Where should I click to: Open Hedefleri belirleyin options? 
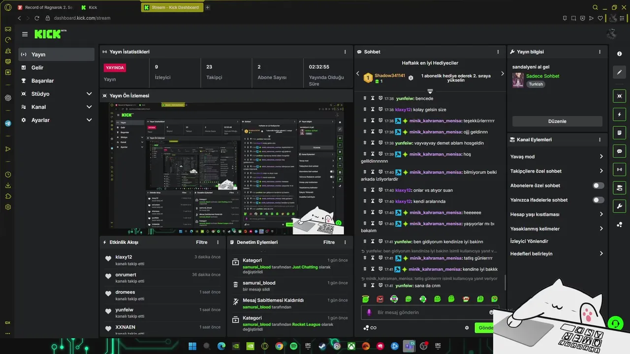(557, 254)
